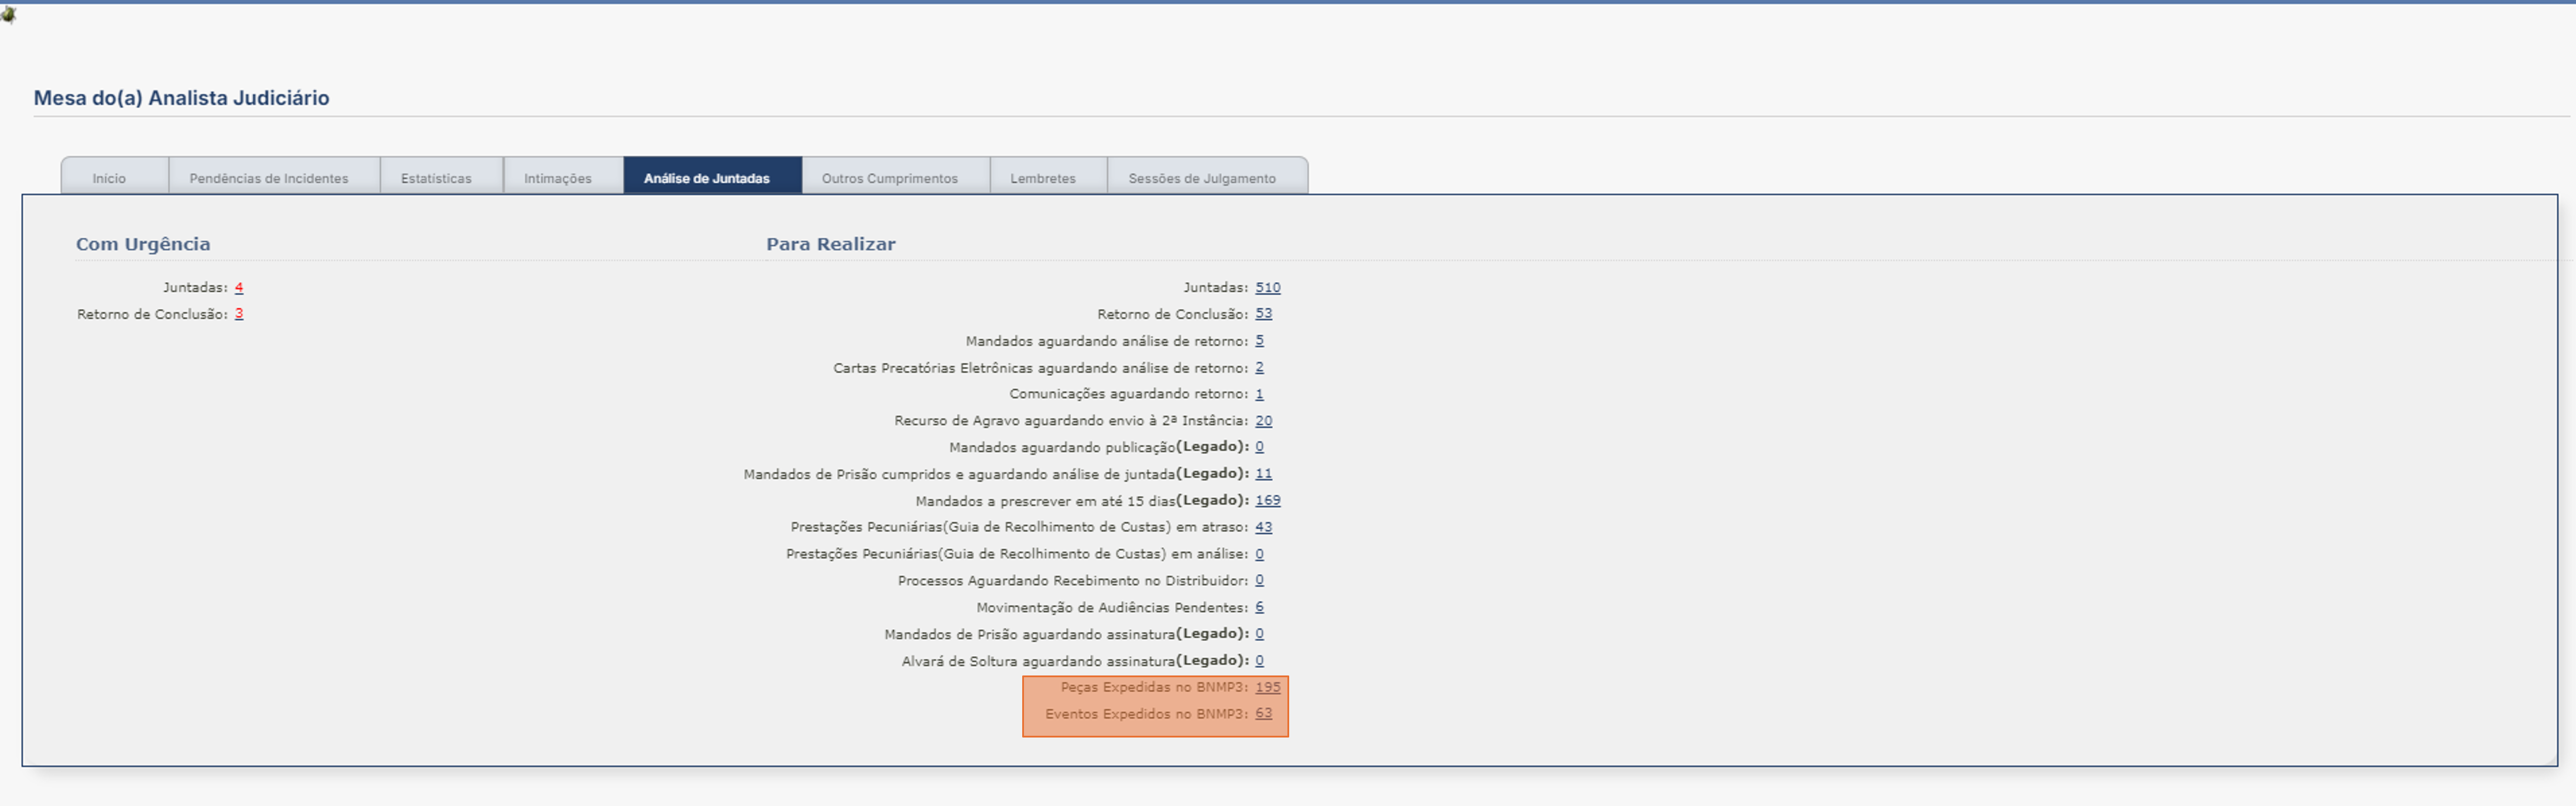
Task: Click the small icon at top-left corner
Action: pos(9,14)
